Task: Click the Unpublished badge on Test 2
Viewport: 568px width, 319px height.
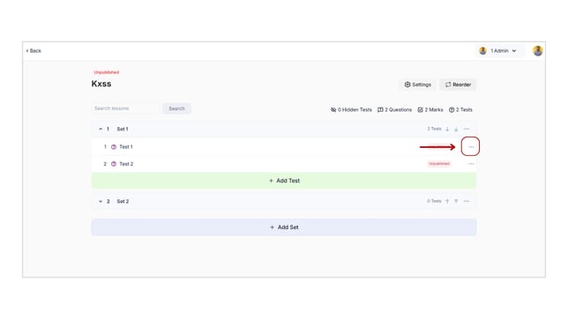Action: pyautogui.click(x=439, y=164)
